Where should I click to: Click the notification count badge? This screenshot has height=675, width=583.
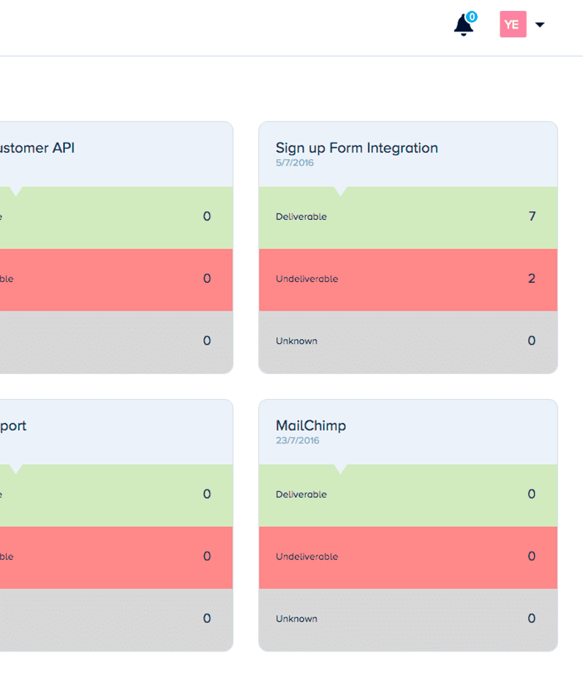[472, 17]
